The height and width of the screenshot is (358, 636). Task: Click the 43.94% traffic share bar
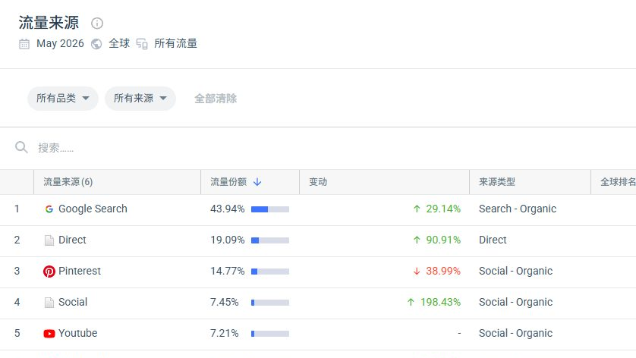point(270,209)
